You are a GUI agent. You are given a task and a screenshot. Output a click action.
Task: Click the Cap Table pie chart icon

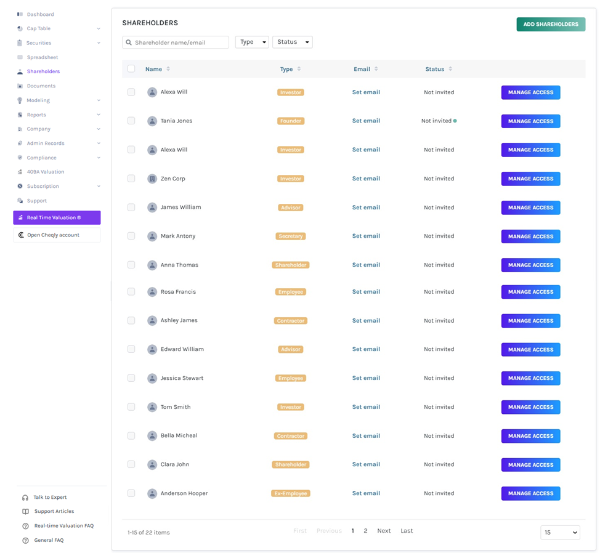tap(20, 29)
